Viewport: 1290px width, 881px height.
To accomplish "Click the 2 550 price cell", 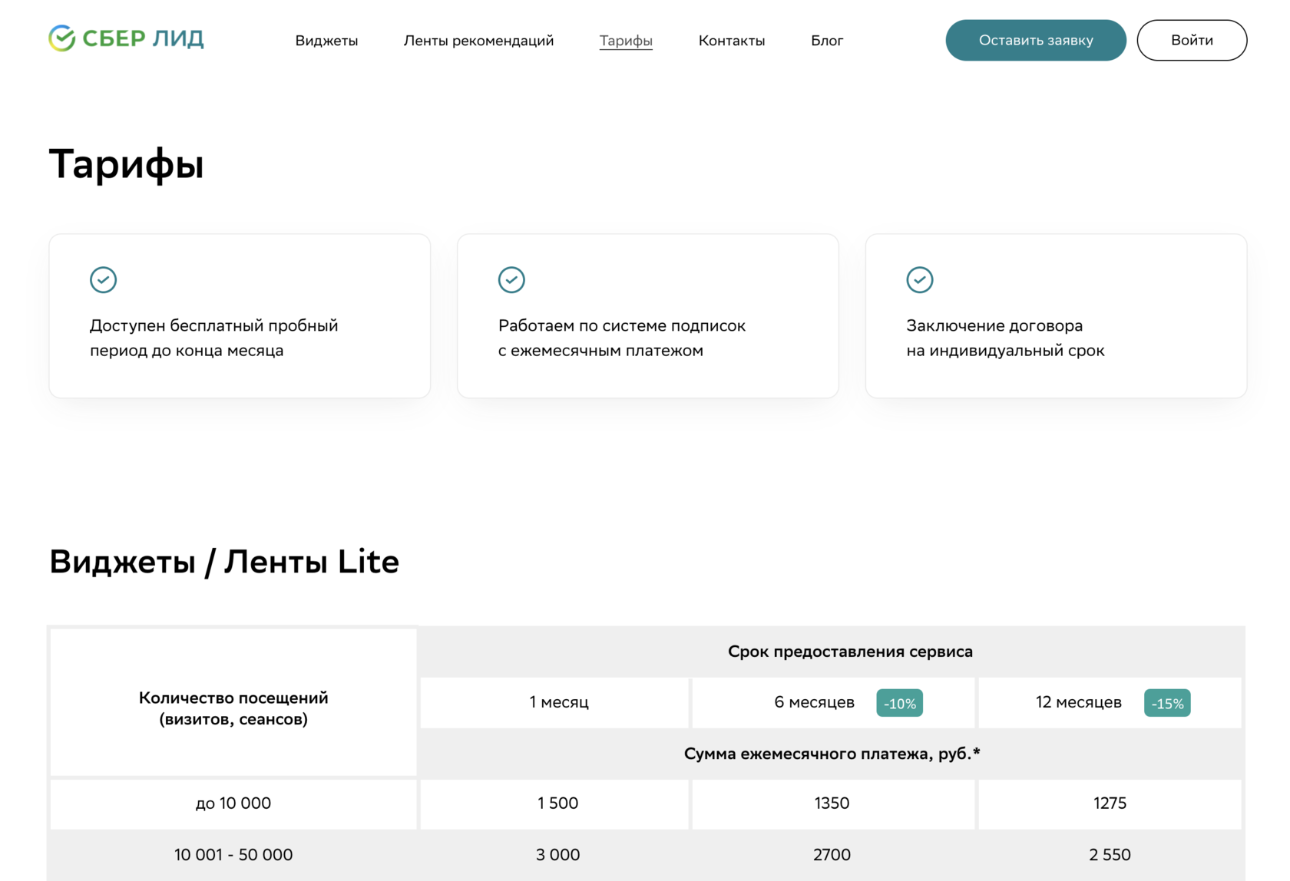I will pos(1110,855).
